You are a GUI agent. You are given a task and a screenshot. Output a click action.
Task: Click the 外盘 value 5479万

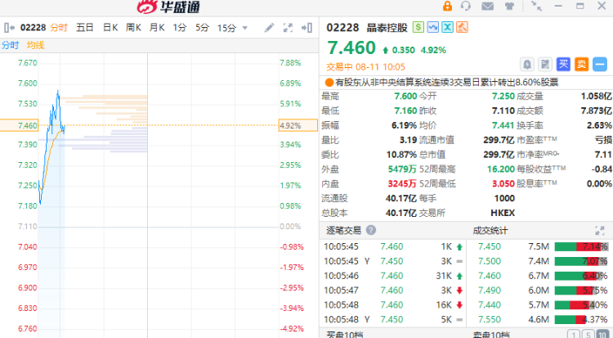coord(402,169)
